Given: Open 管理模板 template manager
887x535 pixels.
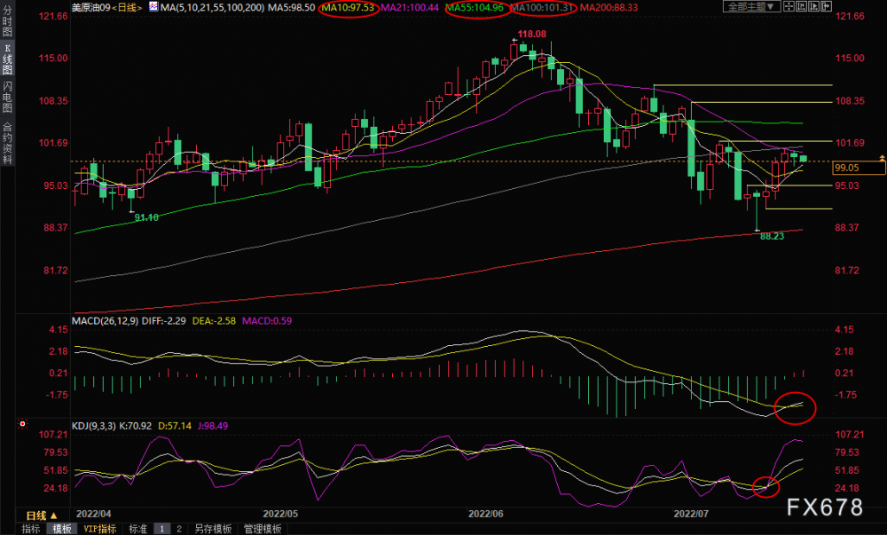Looking at the screenshot, I should (263, 529).
